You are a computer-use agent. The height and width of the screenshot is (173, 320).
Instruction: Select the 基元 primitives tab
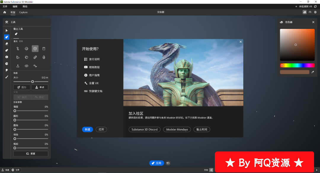click(x=15, y=41)
